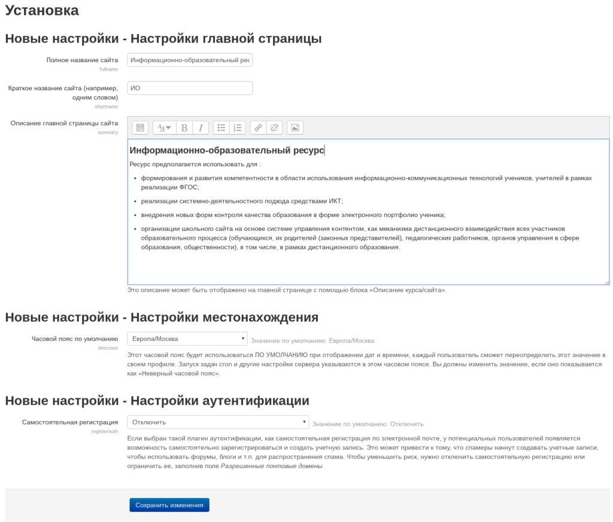
Task: Click the label Полное название сайта
Action: pos(82,60)
